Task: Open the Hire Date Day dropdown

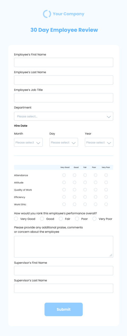Action: 64,142
